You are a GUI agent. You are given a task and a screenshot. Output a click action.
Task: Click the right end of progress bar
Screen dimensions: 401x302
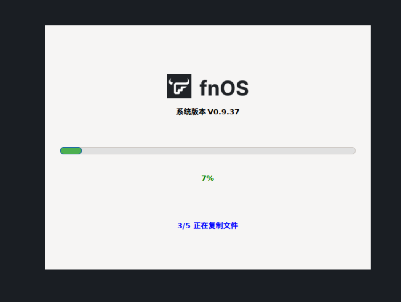pos(353,151)
